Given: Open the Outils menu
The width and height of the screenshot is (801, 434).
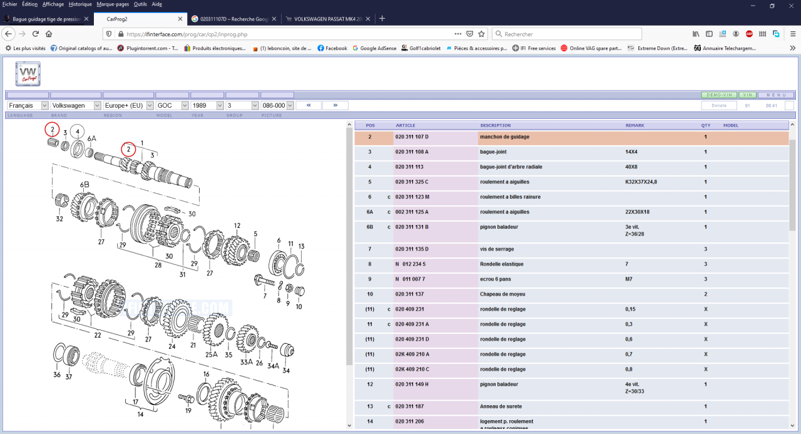Looking at the screenshot, I should pos(140,4).
